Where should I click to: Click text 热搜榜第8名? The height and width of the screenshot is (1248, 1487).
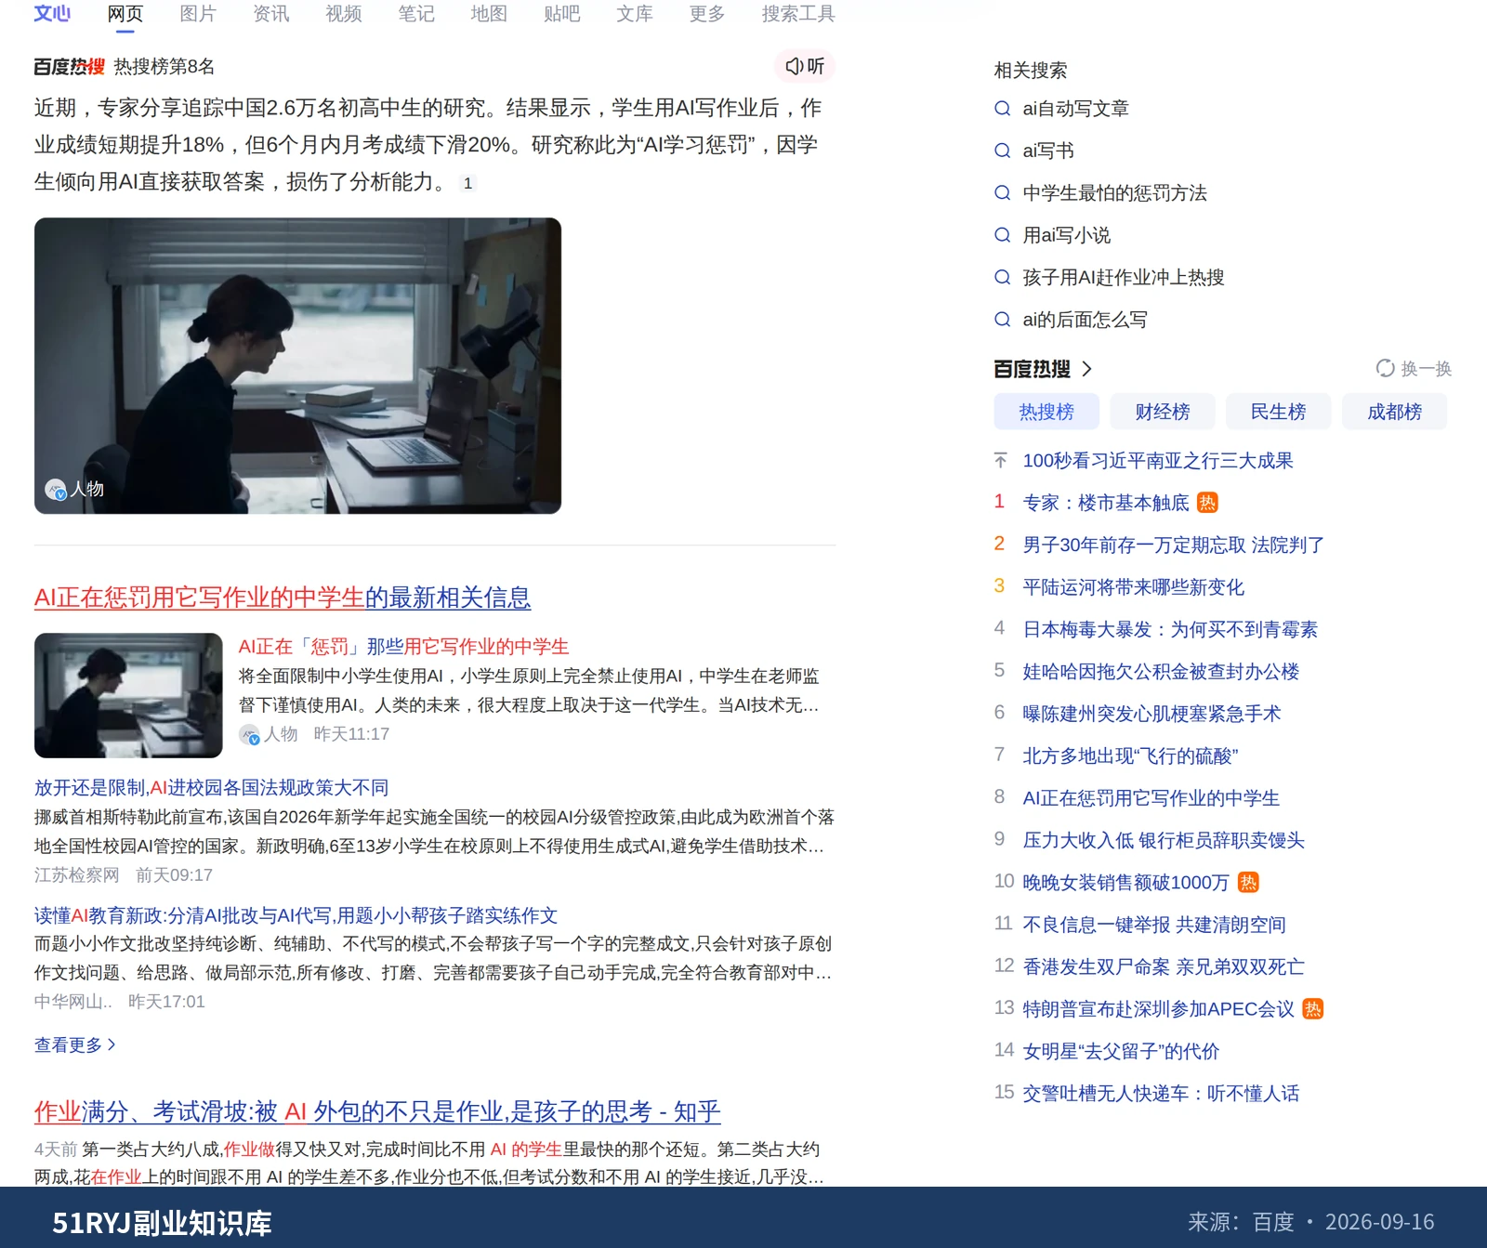click(164, 66)
